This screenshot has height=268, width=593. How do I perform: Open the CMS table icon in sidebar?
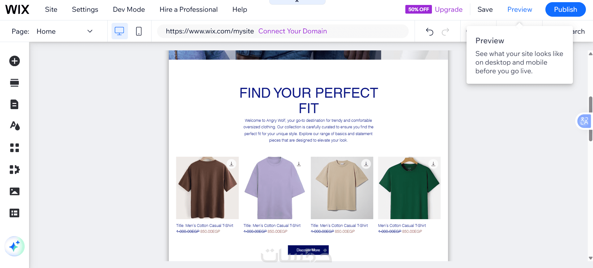pyautogui.click(x=15, y=213)
